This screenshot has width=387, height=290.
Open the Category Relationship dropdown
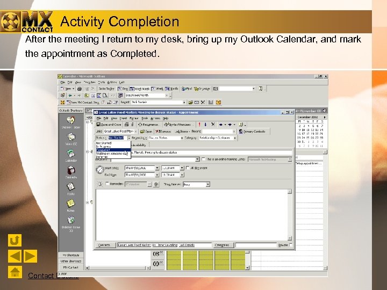tap(235, 138)
